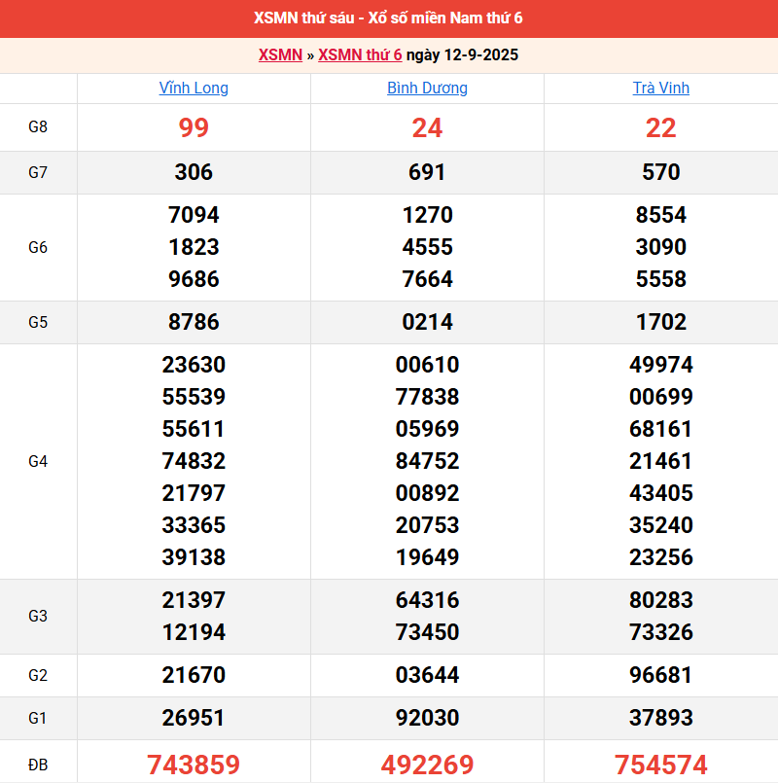This screenshot has width=778, height=783.
Task: Click the G3 row label
Action: coord(38,617)
